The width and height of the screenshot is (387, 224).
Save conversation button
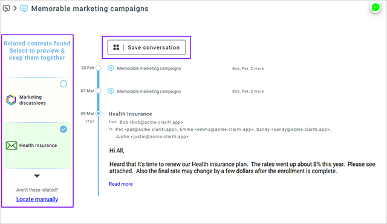click(x=146, y=47)
